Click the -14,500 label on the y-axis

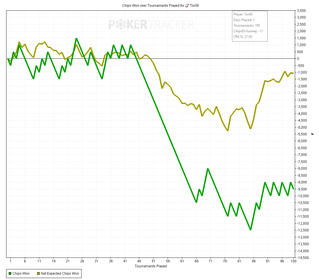[x=302, y=258]
